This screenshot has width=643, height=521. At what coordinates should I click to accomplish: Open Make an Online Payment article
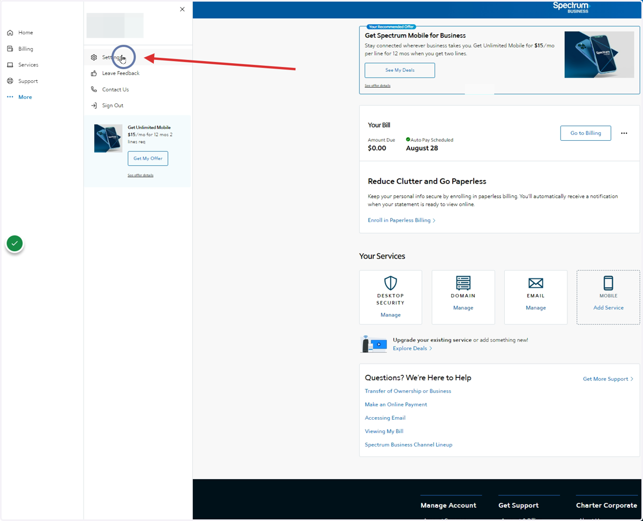pos(396,404)
